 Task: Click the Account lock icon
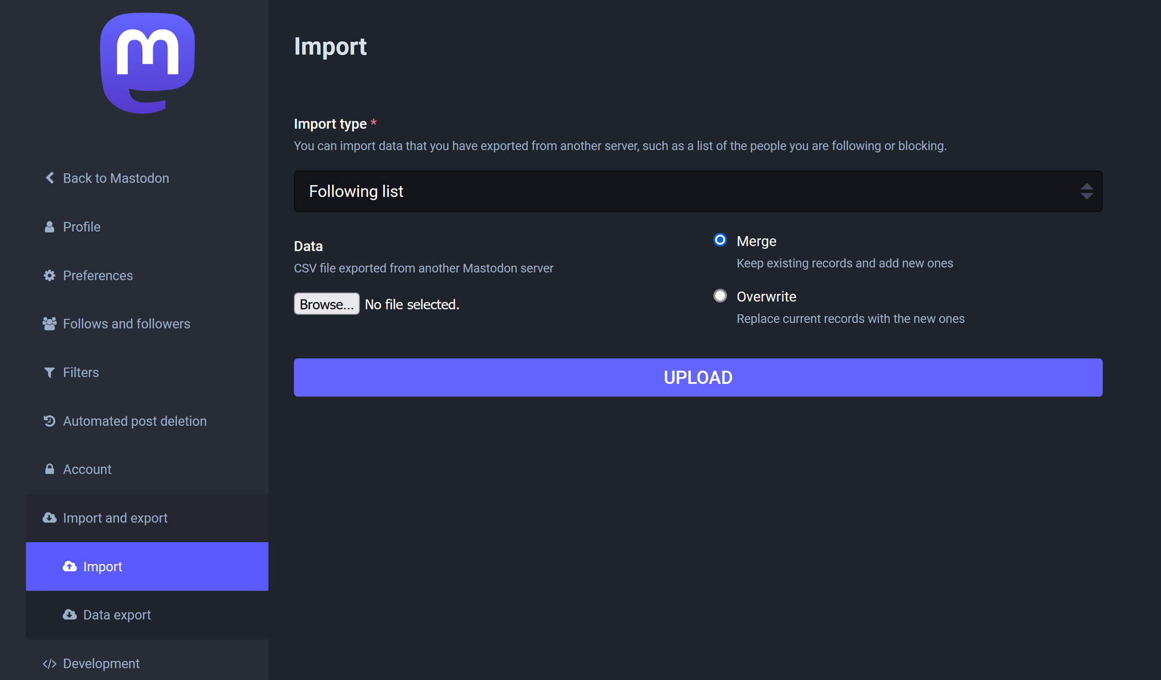coord(49,469)
